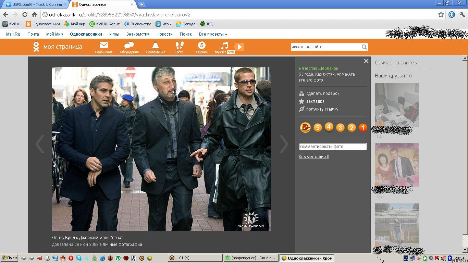Open Почта in top navigation

click(x=33, y=34)
